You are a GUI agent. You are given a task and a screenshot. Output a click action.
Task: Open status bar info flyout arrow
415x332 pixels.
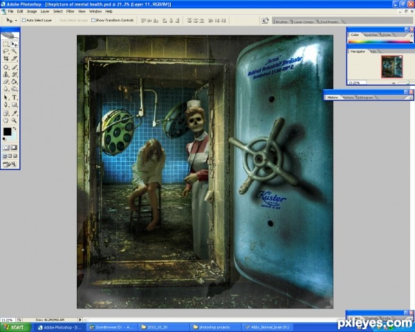coord(80,320)
